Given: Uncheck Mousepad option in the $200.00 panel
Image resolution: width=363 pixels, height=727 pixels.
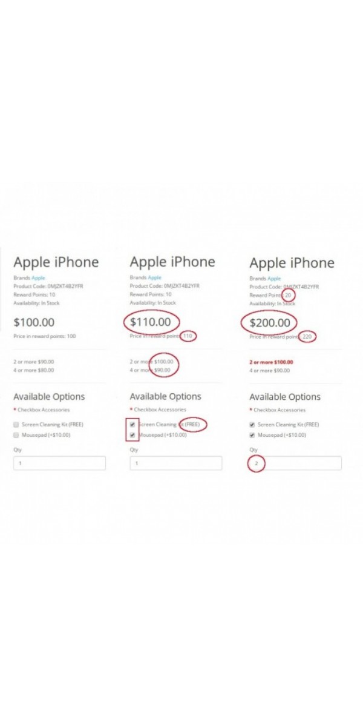Looking at the screenshot, I should point(252,435).
